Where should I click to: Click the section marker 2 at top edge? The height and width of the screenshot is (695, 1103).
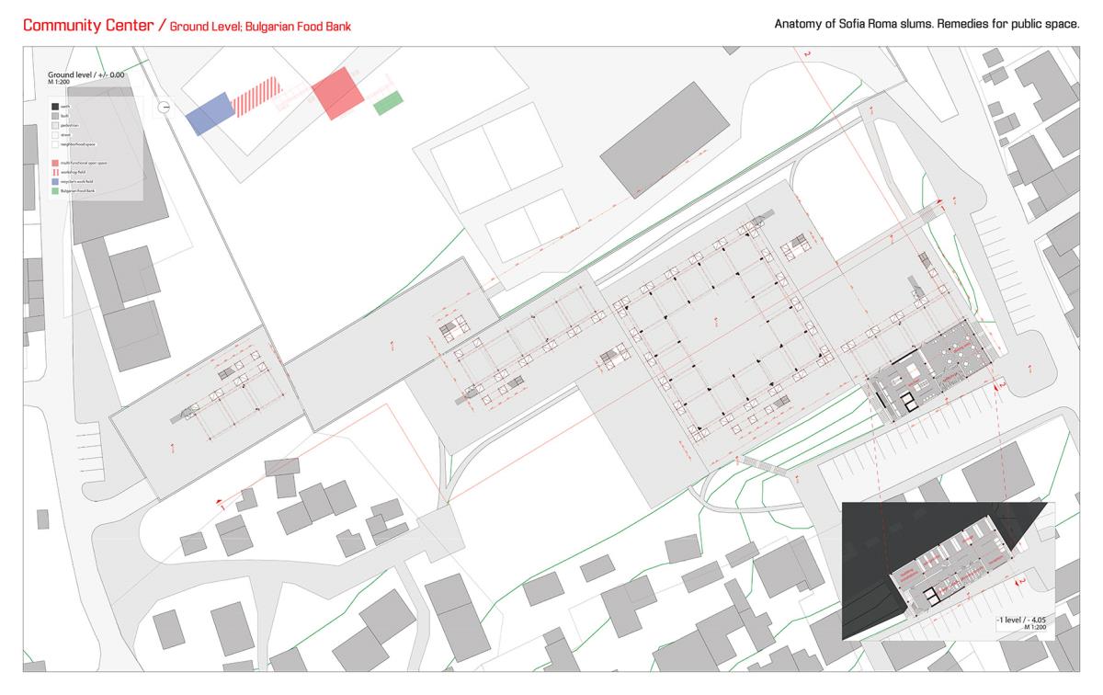807,55
